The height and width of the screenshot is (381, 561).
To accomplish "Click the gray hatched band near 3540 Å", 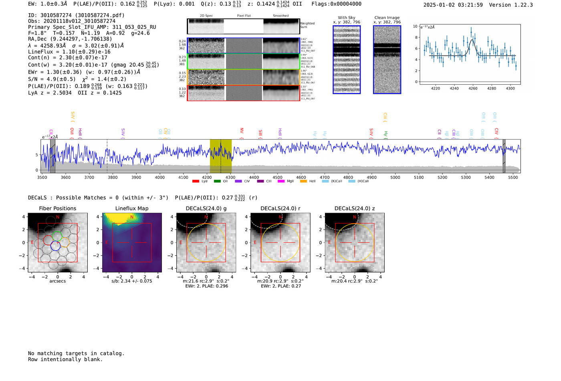I will (x=52, y=156).
